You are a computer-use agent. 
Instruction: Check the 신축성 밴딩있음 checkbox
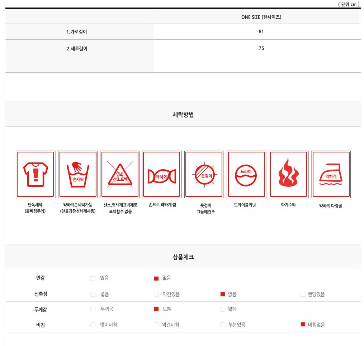tap(303, 294)
